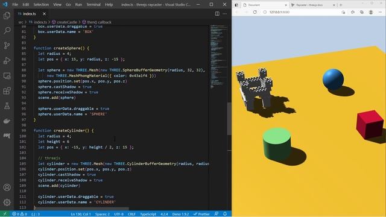Open the Selection menu

[x=41, y=4]
